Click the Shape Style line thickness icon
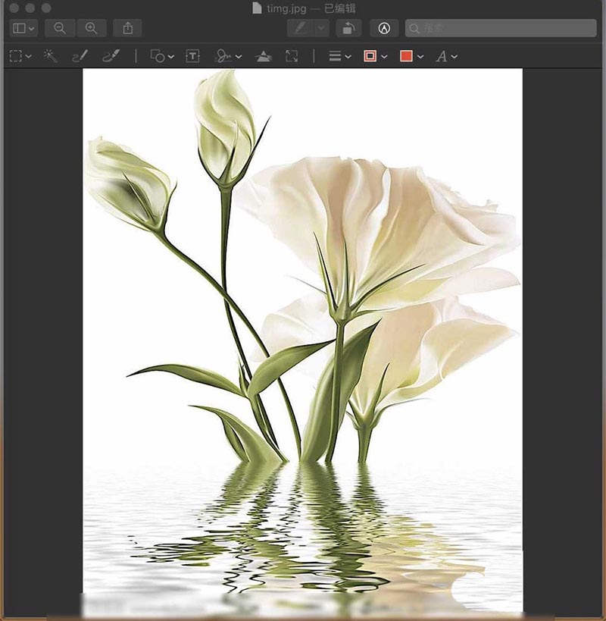Viewport: 606px width, 621px height. click(335, 56)
